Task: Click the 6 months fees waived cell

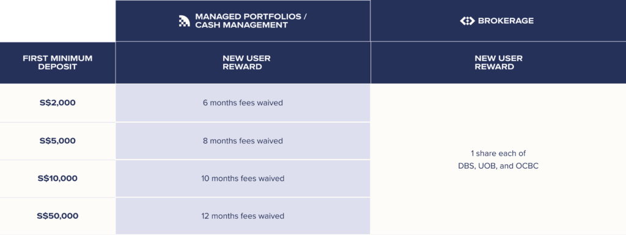Action: tap(243, 103)
